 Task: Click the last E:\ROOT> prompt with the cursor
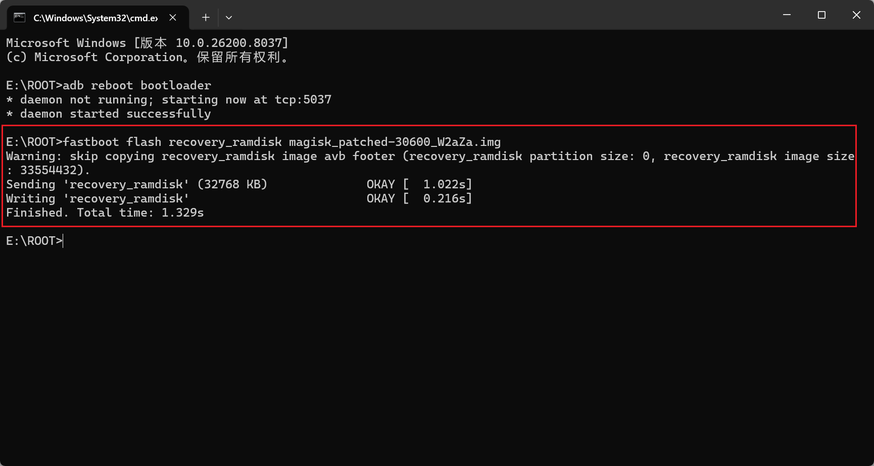34,241
